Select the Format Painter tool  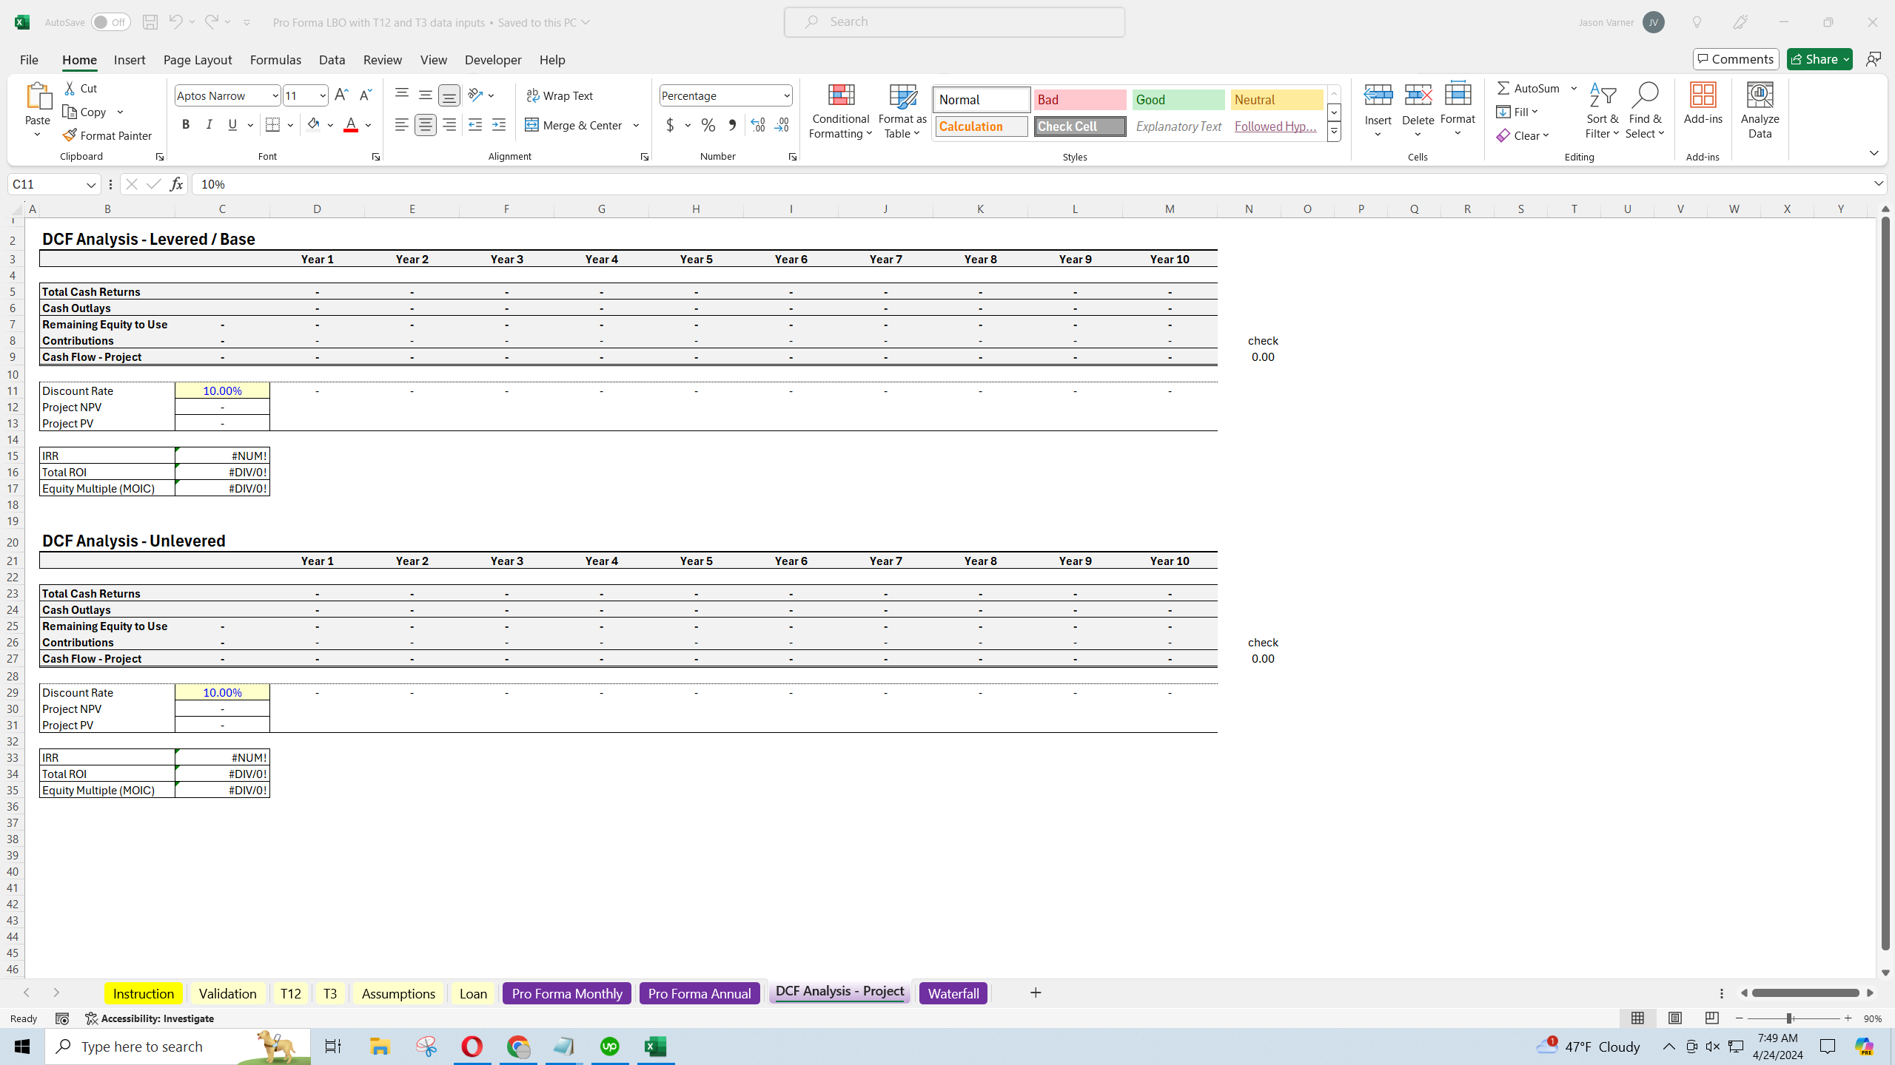pyautogui.click(x=107, y=135)
